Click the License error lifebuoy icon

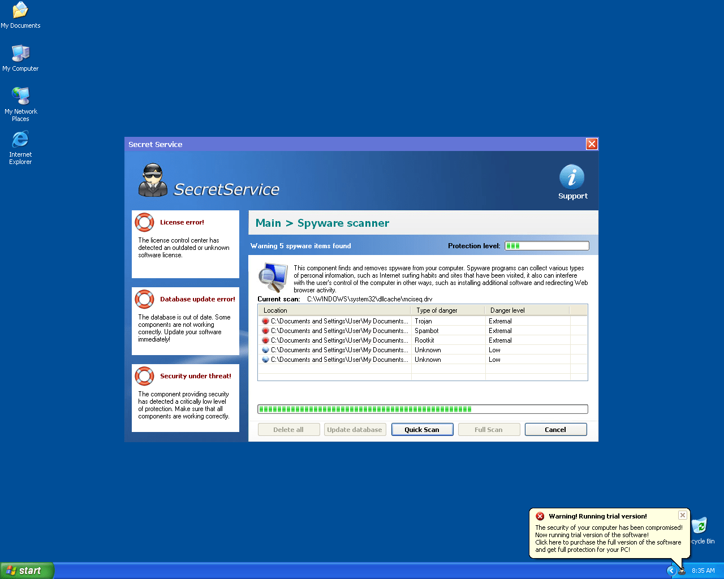coord(144,222)
